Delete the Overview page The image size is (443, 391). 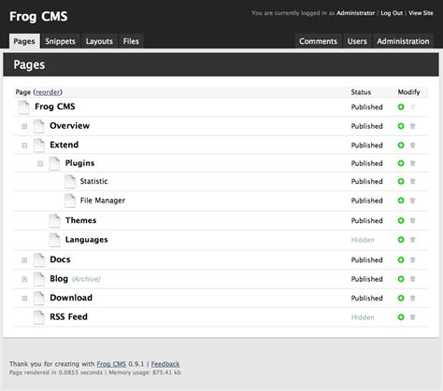click(413, 126)
